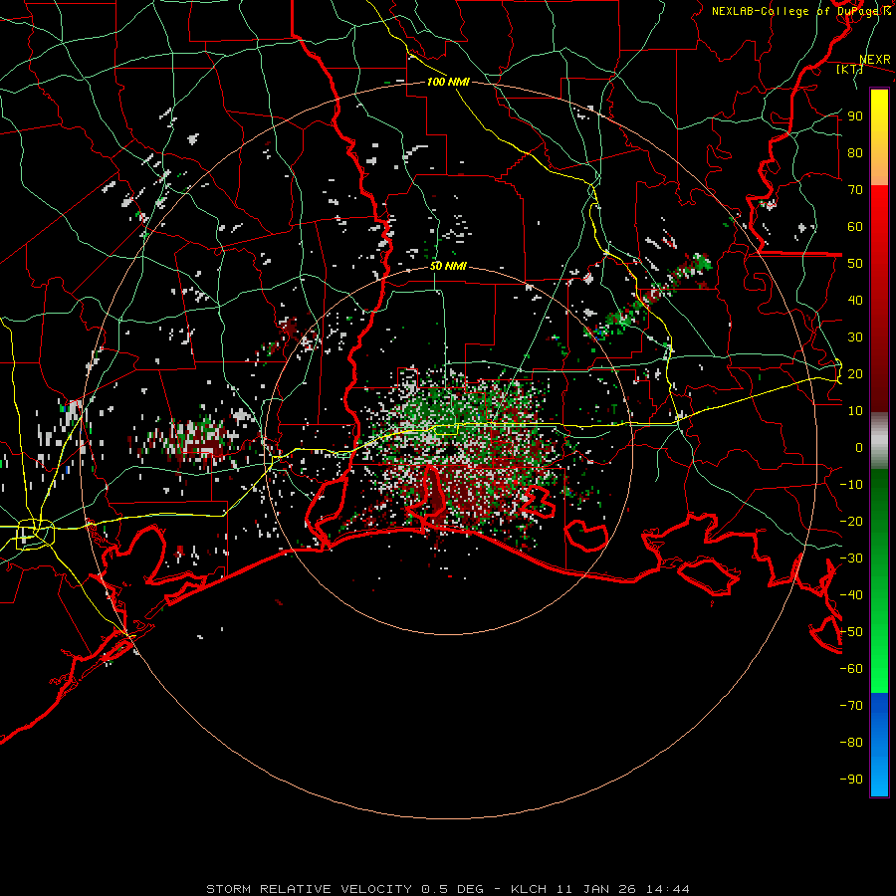896x896 pixels.
Task: Select the 10 value on velocity scale
Action: click(855, 411)
